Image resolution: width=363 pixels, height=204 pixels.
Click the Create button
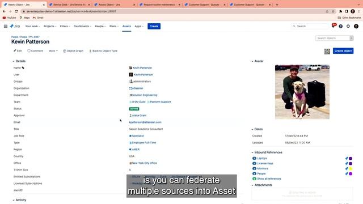(154, 27)
